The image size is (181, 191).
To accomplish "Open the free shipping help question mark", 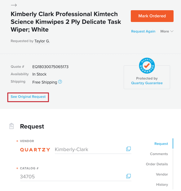I will coord(60,82).
